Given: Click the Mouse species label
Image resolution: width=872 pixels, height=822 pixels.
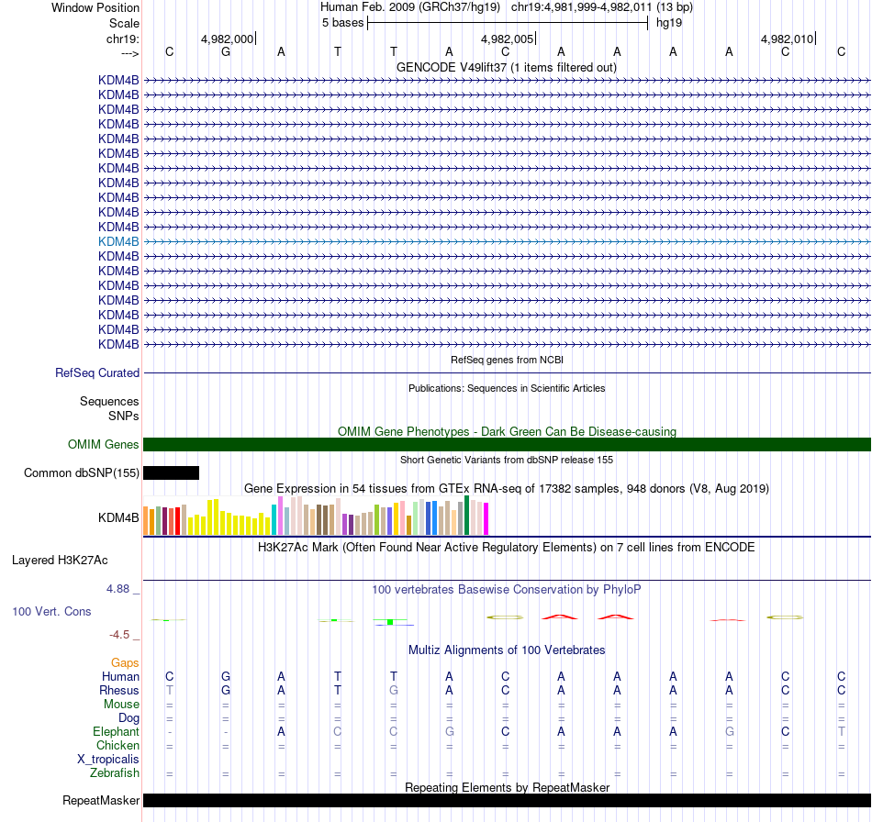Looking at the screenshot, I should click(121, 705).
